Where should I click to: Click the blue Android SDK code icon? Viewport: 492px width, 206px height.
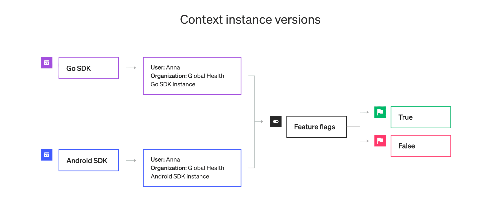pyautogui.click(x=46, y=155)
